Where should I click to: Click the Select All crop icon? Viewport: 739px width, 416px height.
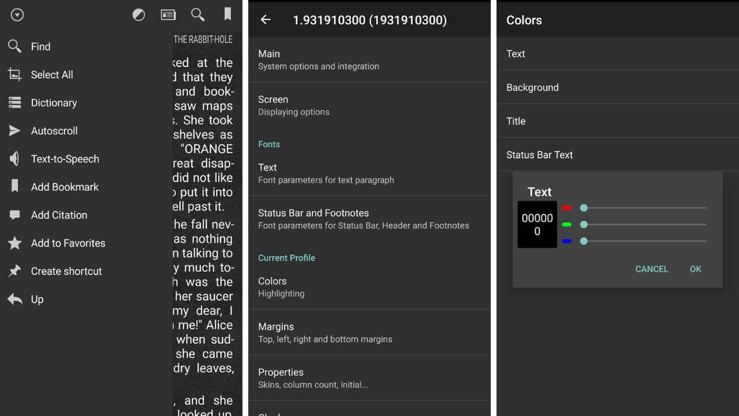pos(14,75)
